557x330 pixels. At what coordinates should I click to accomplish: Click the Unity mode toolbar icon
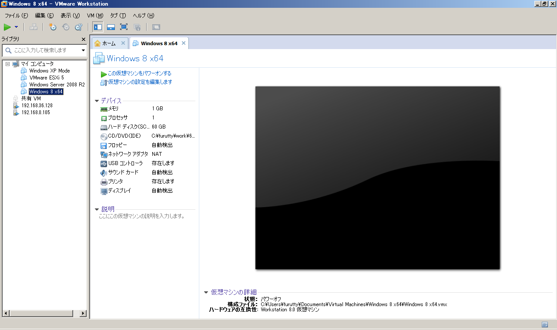137,27
